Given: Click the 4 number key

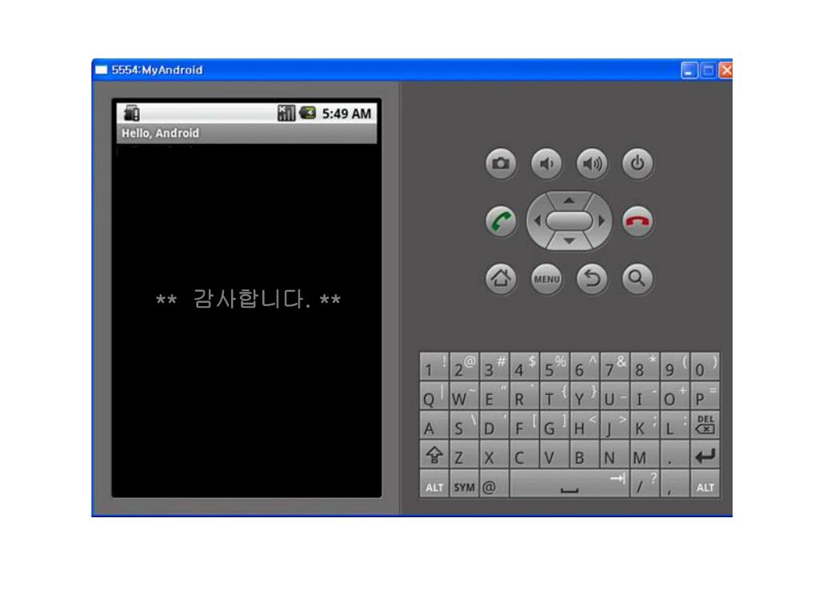Looking at the screenshot, I should [x=525, y=366].
